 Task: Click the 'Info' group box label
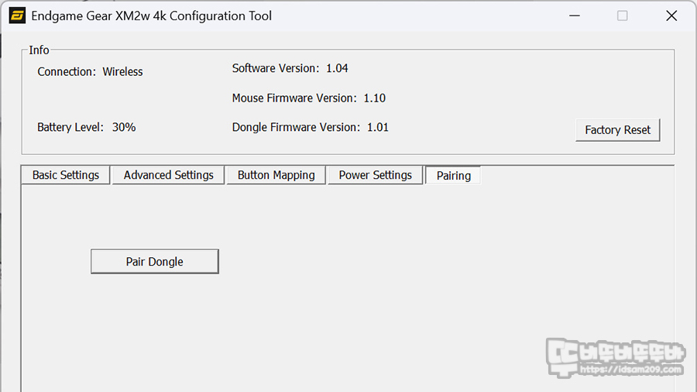[x=39, y=50]
